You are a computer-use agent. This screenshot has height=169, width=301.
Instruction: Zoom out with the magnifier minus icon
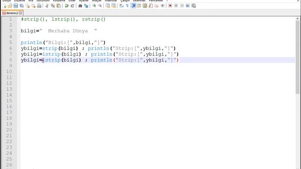(x=100, y=6)
